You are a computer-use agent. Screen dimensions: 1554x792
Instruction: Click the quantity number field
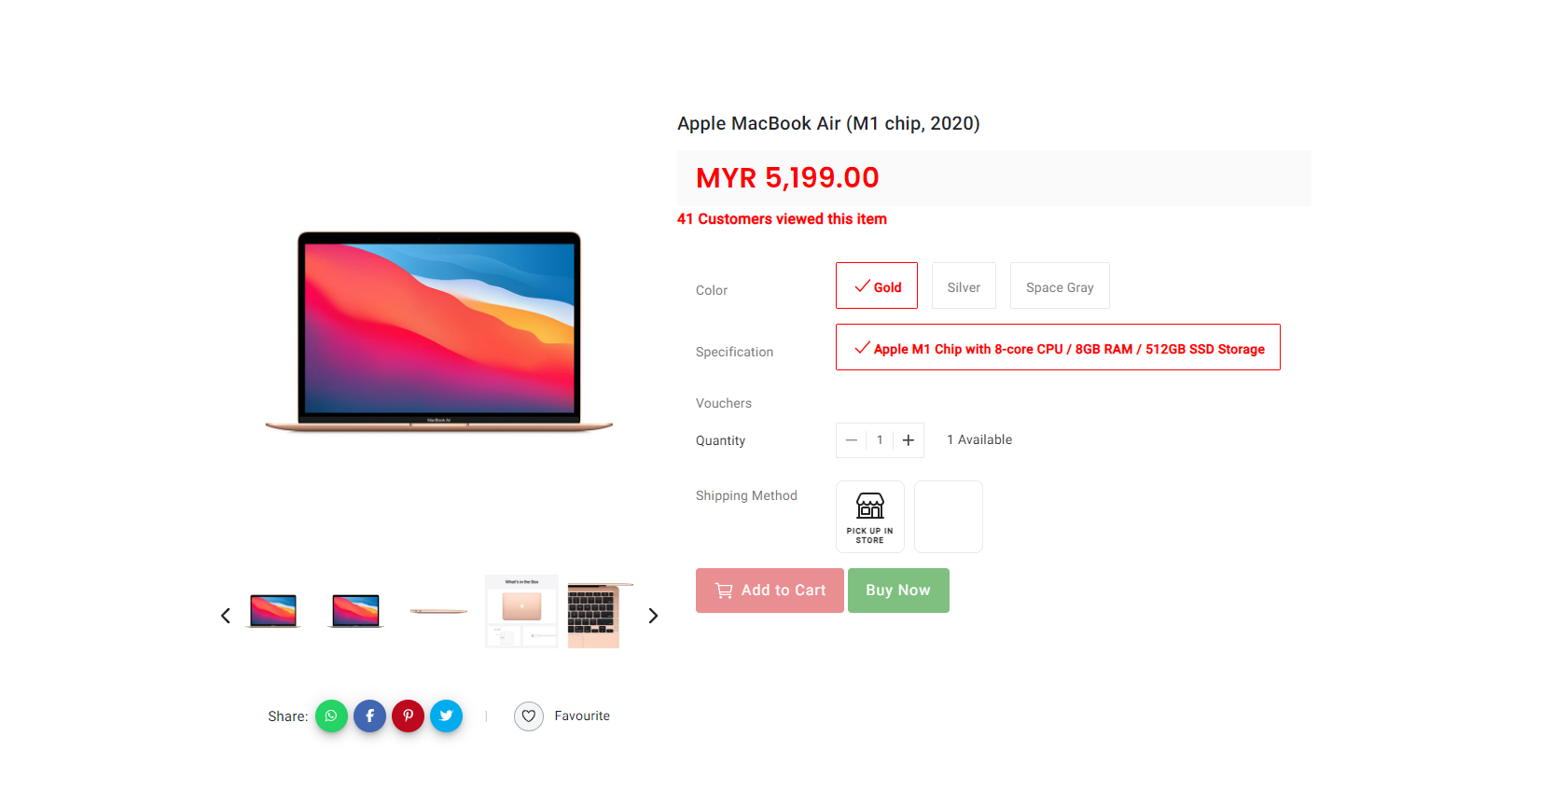[x=880, y=440]
